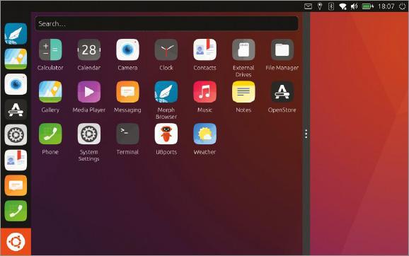Open the sound volume indicator
The image size is (409, 256).
point(354,6)
